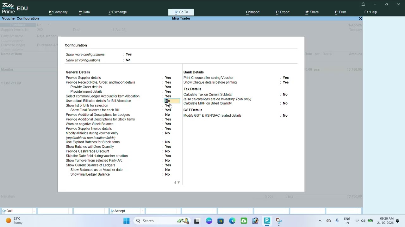Toggle Show Balances as on Voucher date
This screenshot has width=405, height=227.
(167, 170)
